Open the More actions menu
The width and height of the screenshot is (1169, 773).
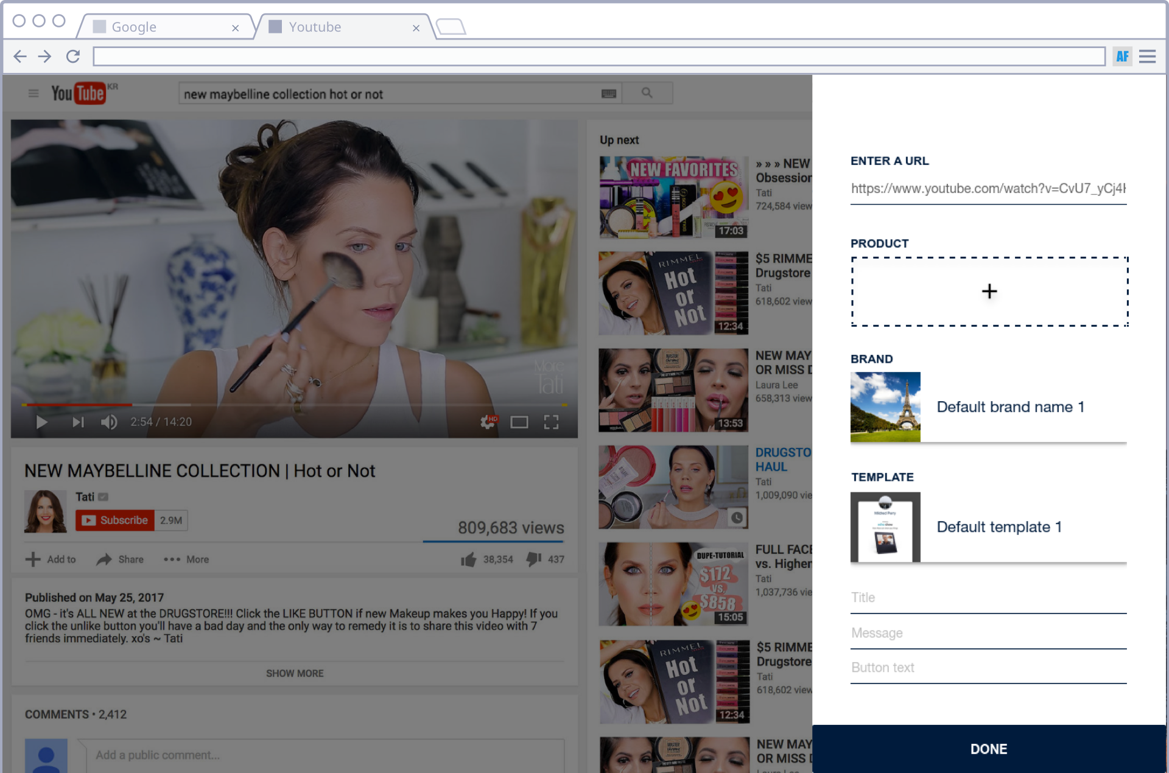tap(186, 559)
